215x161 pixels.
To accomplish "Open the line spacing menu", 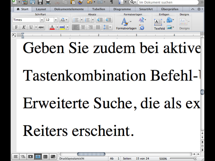I will (107, 27).
